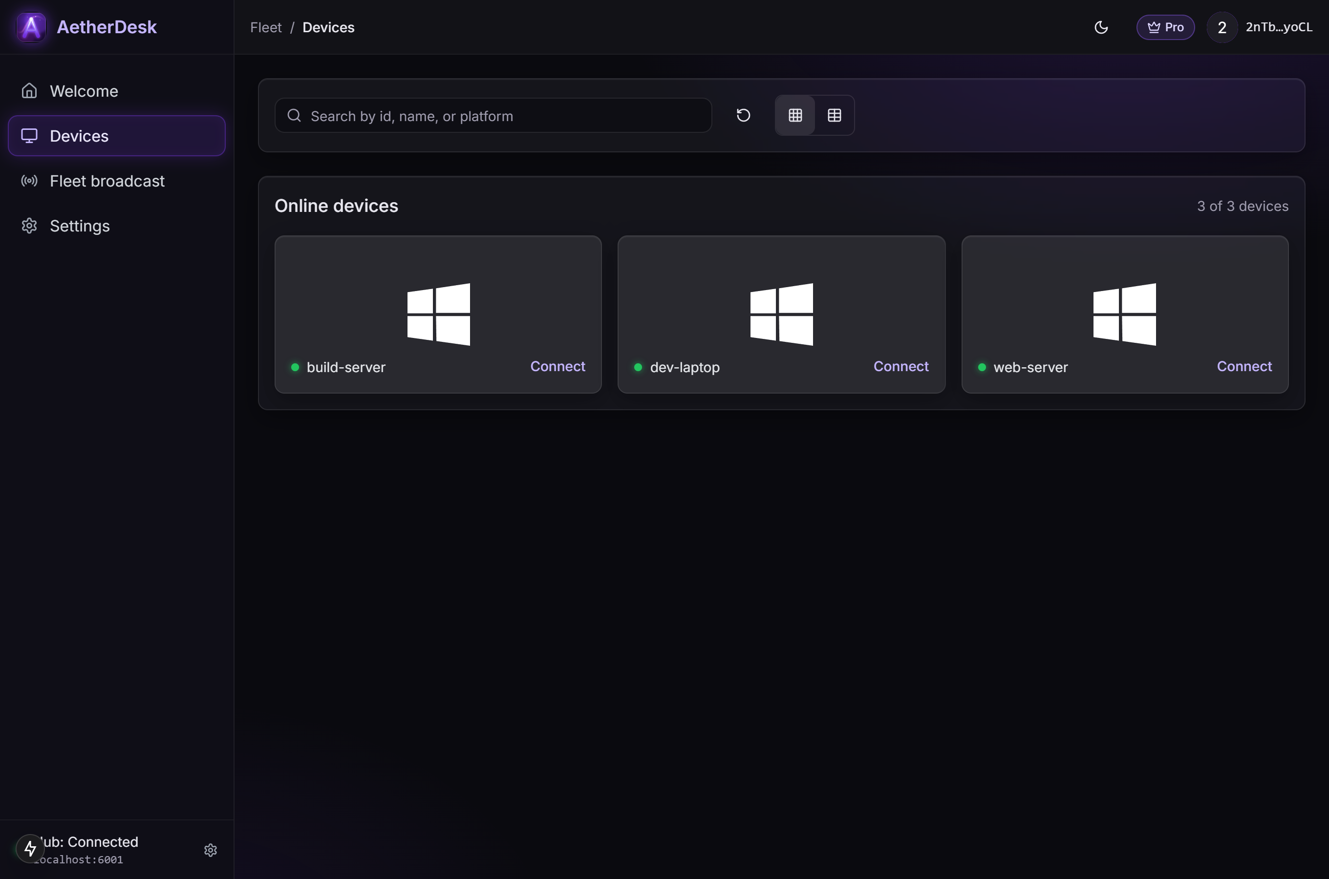Focus the device search field
Viewport: 1329px width, 879px height.
(493, 115)
